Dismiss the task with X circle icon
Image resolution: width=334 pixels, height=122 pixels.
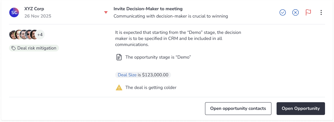pyautogui.click(x=295, y=12)
